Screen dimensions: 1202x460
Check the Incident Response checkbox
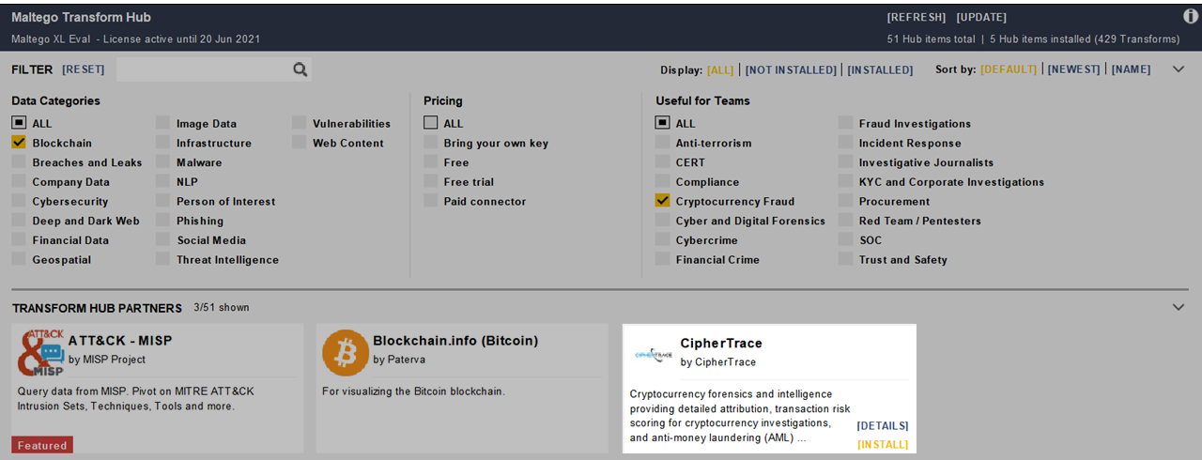coord(846,143)
